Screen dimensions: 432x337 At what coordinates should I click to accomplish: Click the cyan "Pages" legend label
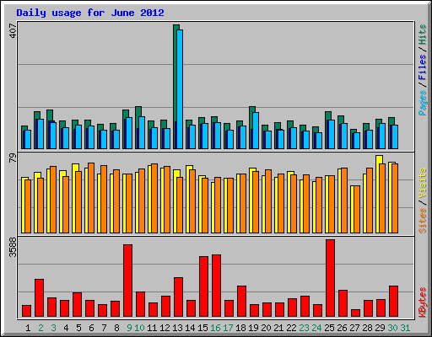click(422, 103)
